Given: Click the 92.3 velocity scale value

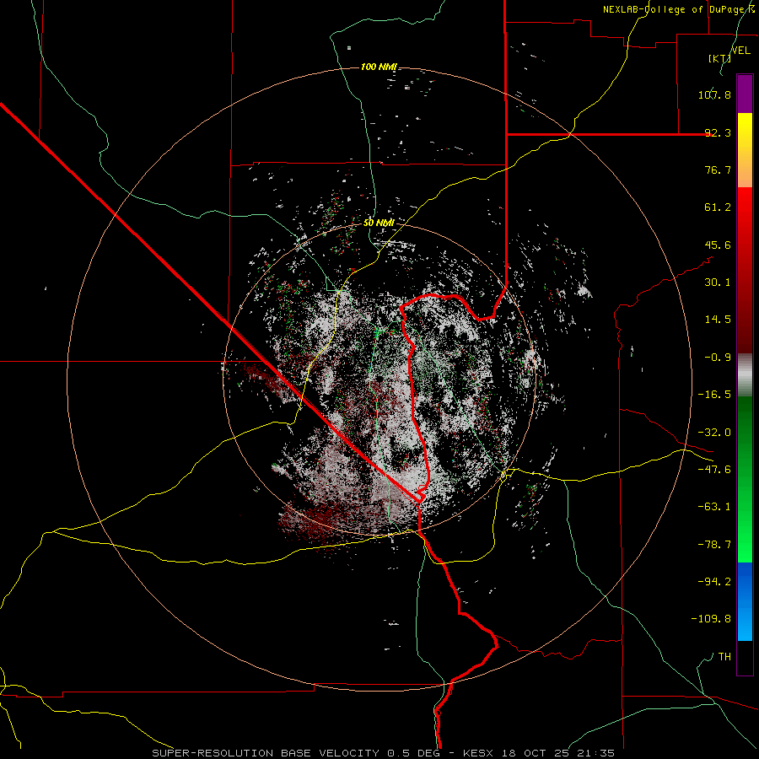Looking at the screenshot, I should (x=718, y=132).
